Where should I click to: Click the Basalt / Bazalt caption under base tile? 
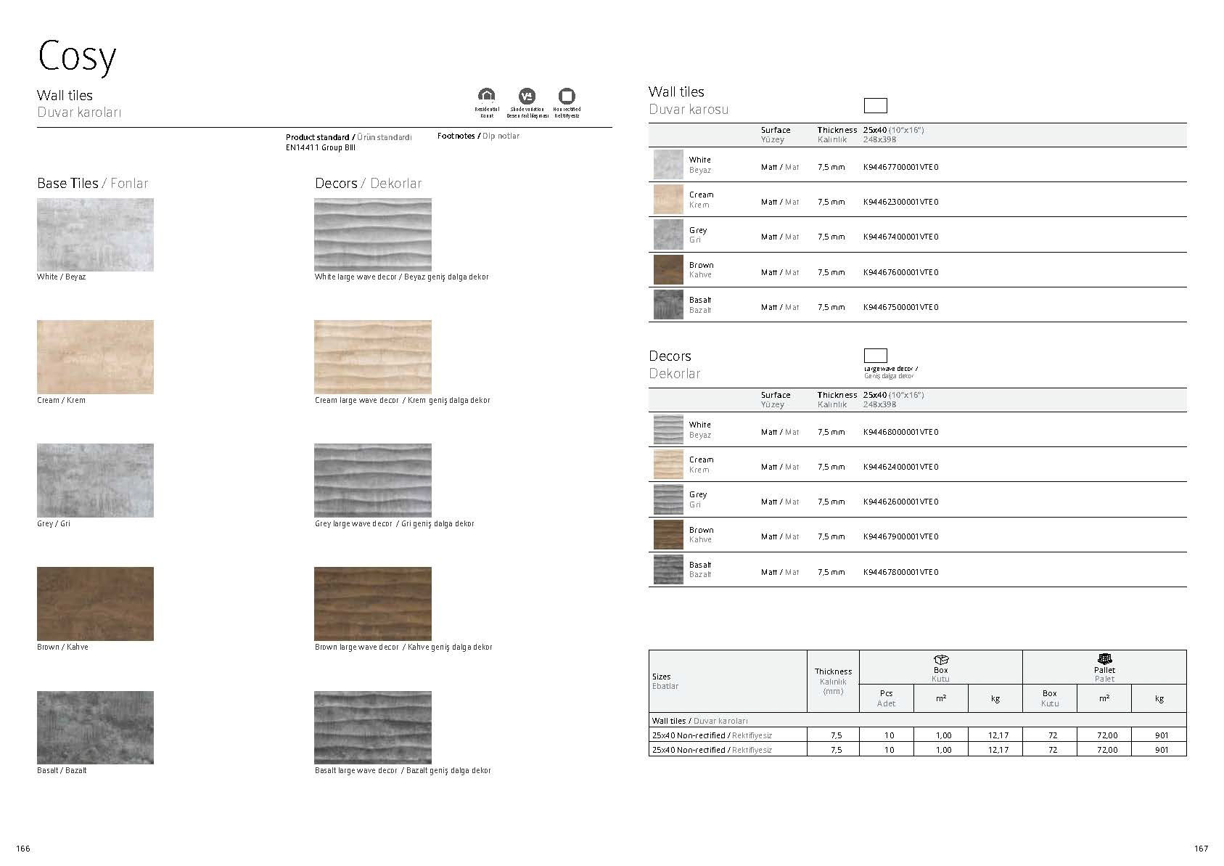62,770
